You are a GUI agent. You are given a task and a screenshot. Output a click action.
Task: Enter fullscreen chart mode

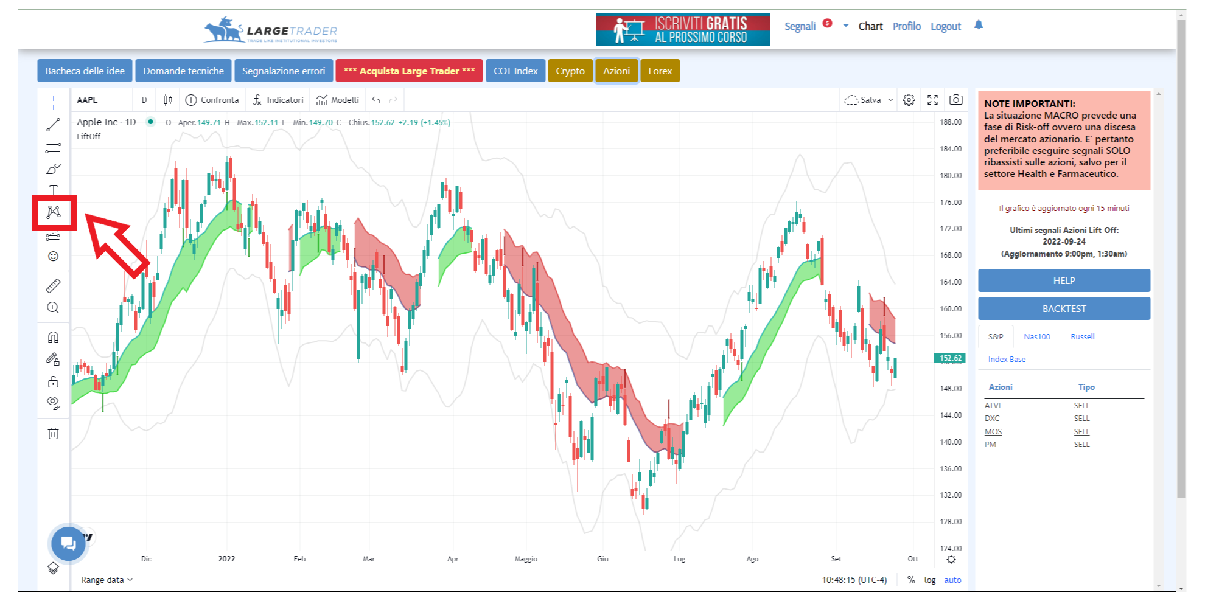(x=932, y=100)
